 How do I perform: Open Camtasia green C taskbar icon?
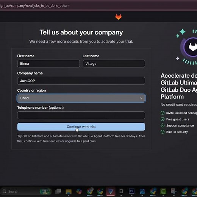click(163, 191)
